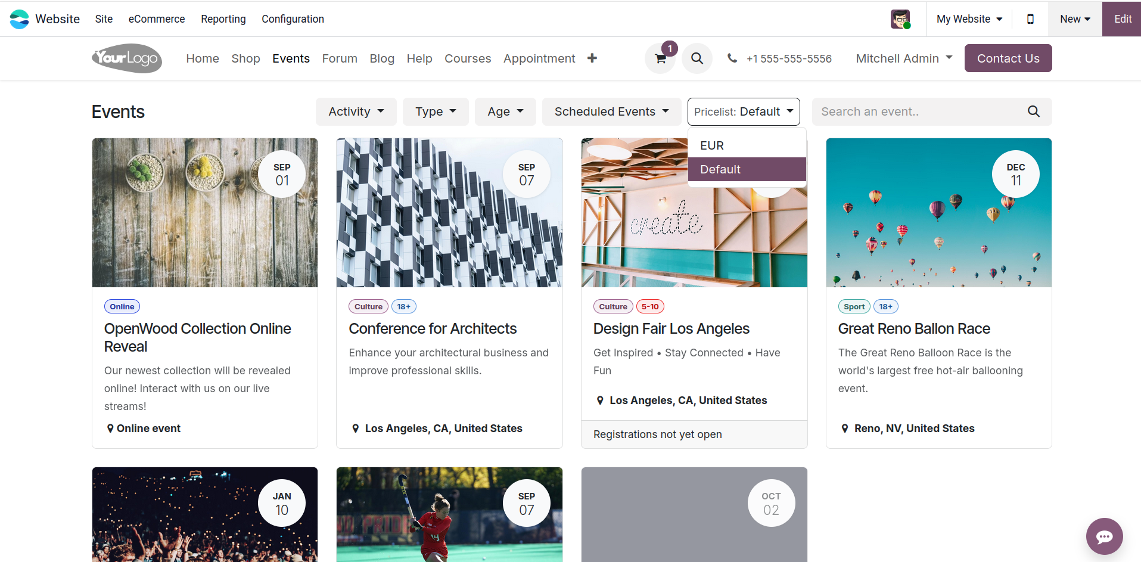Click the admin user avatar icon
1141x562 pixels.
click(x=900, y=19)
